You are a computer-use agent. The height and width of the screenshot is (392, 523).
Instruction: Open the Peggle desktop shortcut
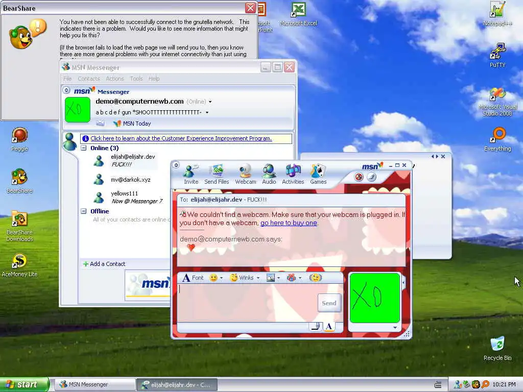pos(19,139)
